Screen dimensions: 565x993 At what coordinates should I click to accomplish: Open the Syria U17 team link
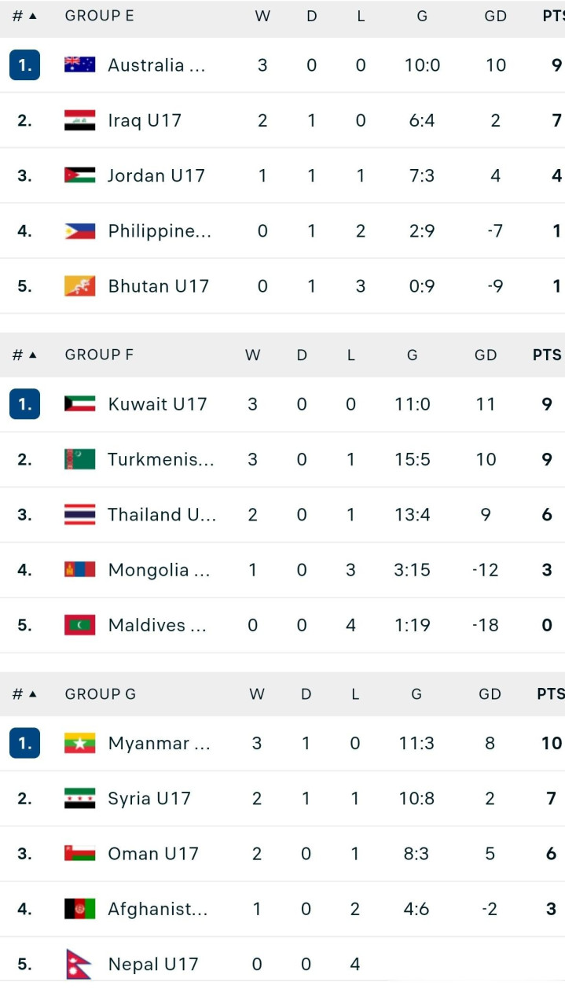coord(149,799)
